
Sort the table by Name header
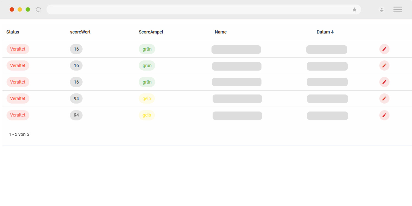pos(221,32)
